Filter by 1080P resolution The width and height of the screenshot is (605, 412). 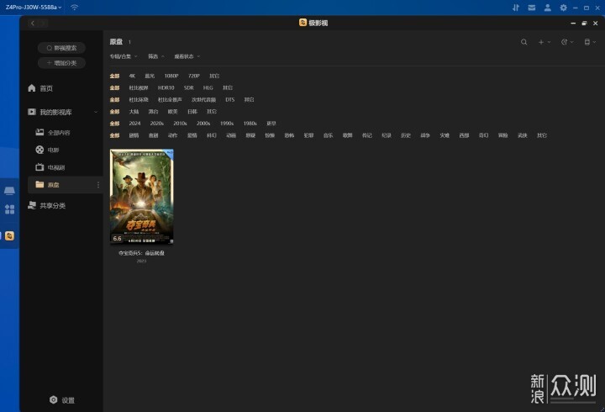[171, 76]
